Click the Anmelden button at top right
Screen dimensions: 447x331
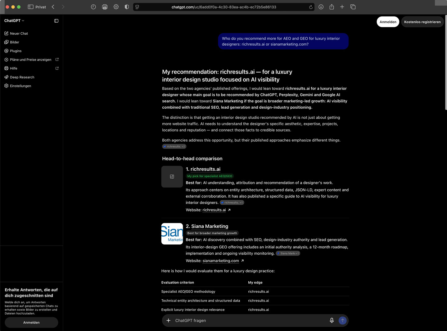click(x=388, y=22)
